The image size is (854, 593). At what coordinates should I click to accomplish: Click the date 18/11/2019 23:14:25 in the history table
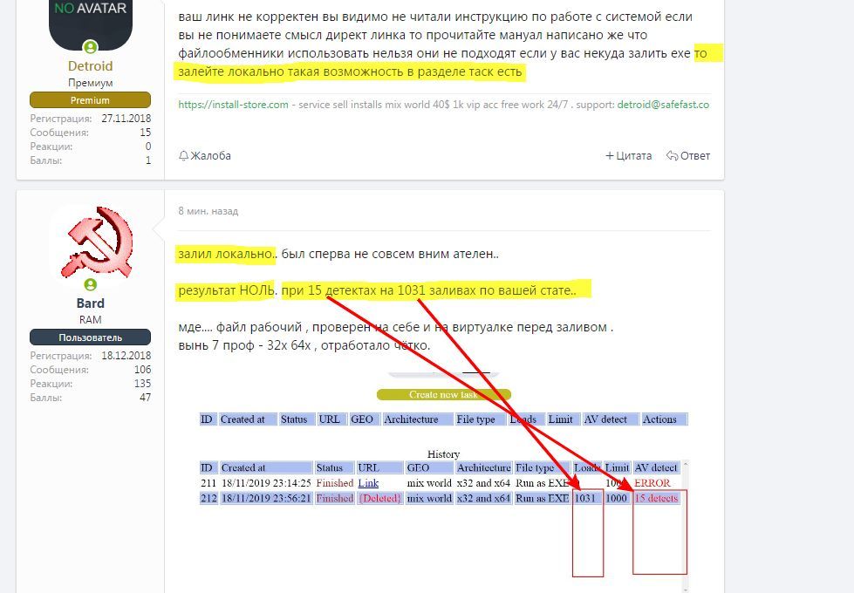pyautogui.click(x=266, y=483)
